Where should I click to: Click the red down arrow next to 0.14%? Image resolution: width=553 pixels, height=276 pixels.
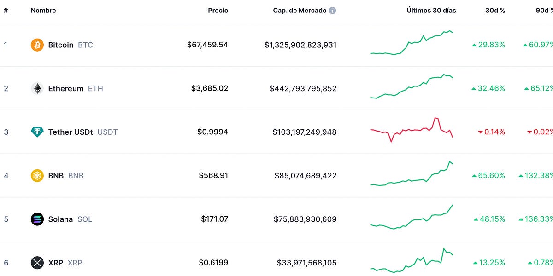[480, 132]
